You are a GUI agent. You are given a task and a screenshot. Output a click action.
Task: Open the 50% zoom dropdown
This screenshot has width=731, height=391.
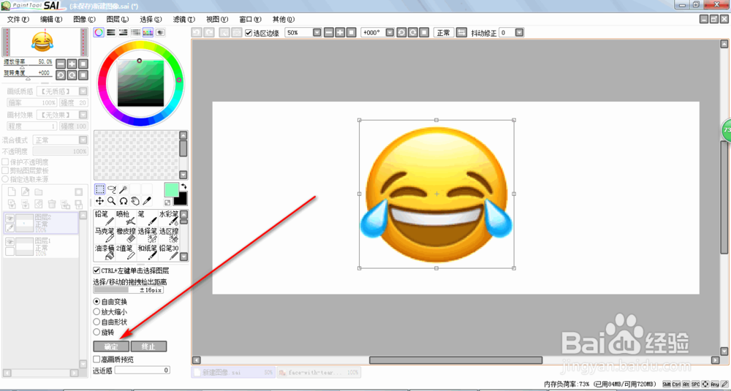[317, 33]
